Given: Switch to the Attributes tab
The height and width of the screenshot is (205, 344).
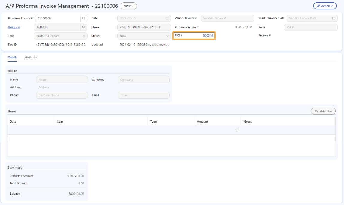Looking at the screenshot, I should (31, 57).
